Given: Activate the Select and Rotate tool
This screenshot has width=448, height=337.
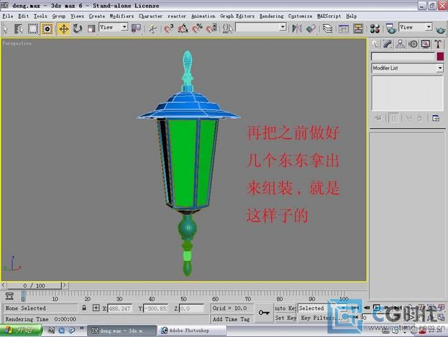Looking at the screenshot, I should point(77,28).
